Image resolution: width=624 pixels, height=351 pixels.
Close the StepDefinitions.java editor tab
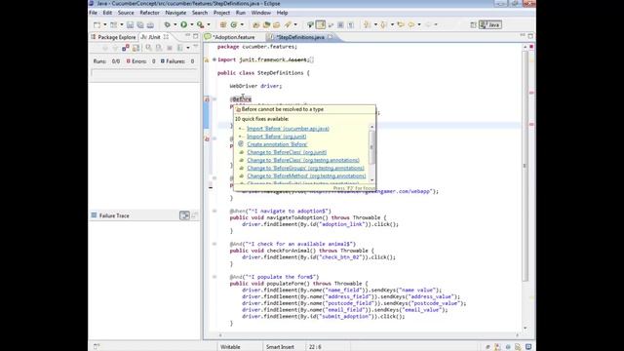pyautogui.click(x=330, y=37)
